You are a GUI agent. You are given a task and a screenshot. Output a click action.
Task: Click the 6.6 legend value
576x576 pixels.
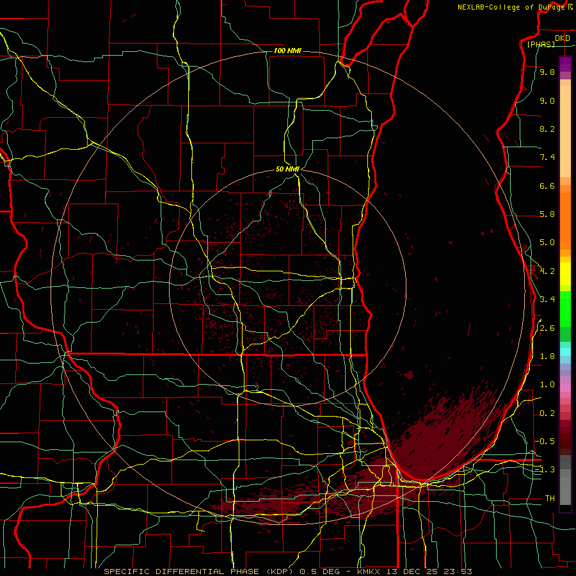547,186
